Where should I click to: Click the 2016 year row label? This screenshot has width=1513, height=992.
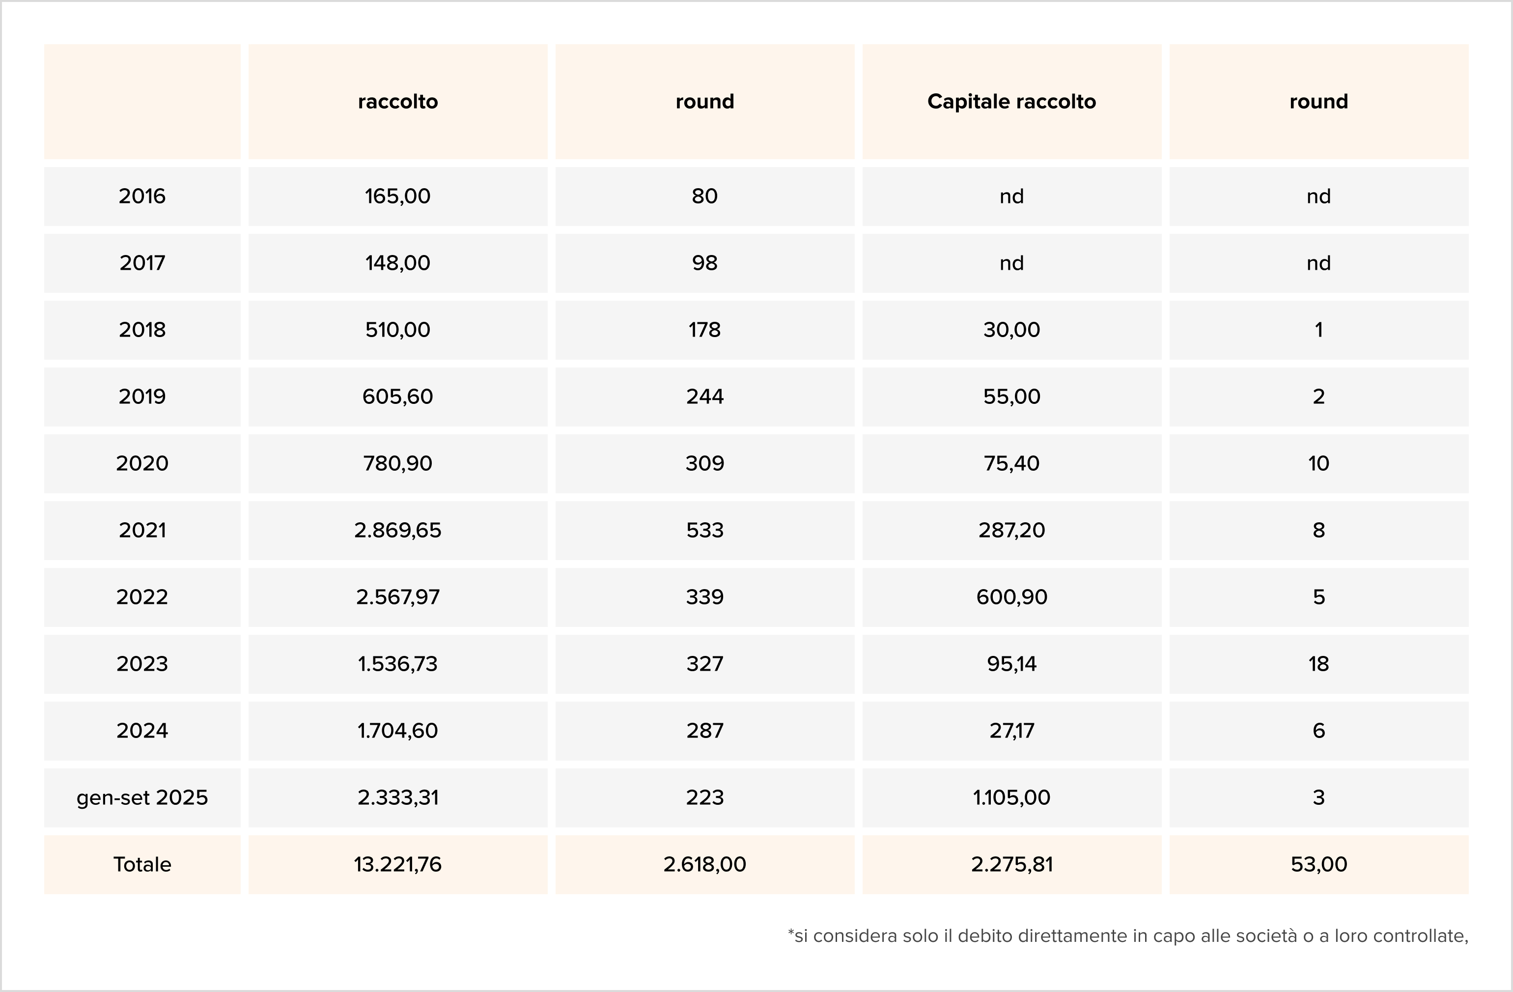(x=142, y=196)
